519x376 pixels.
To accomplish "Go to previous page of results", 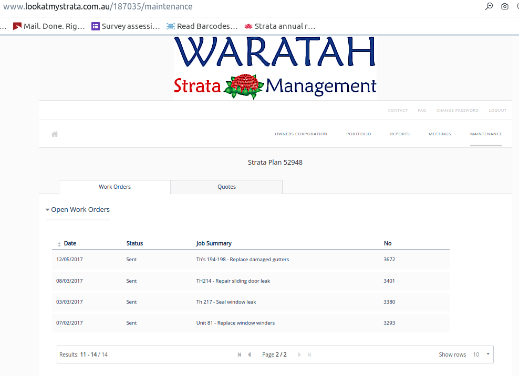I will [250, 354].
